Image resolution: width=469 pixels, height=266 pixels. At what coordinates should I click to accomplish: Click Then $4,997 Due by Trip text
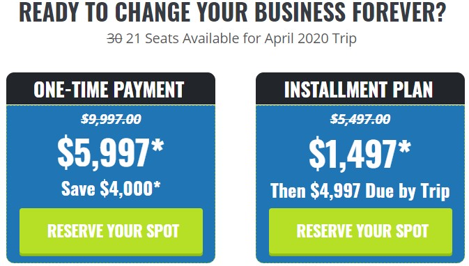(360, 190)
